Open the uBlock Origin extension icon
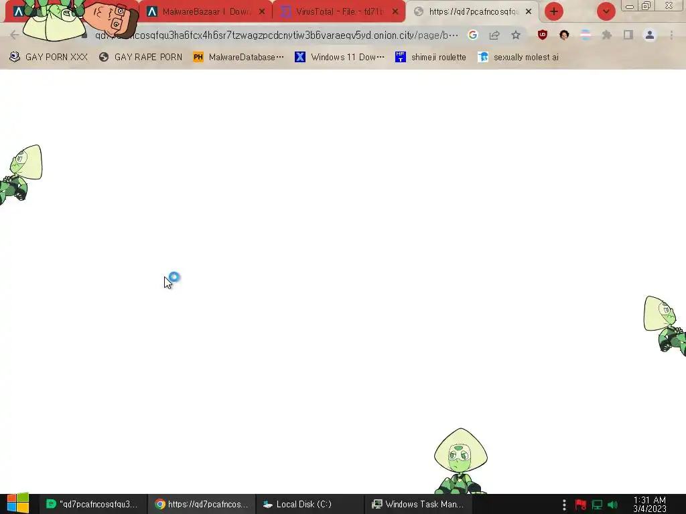Screen dimensions: 686x514 click(543, 35)
